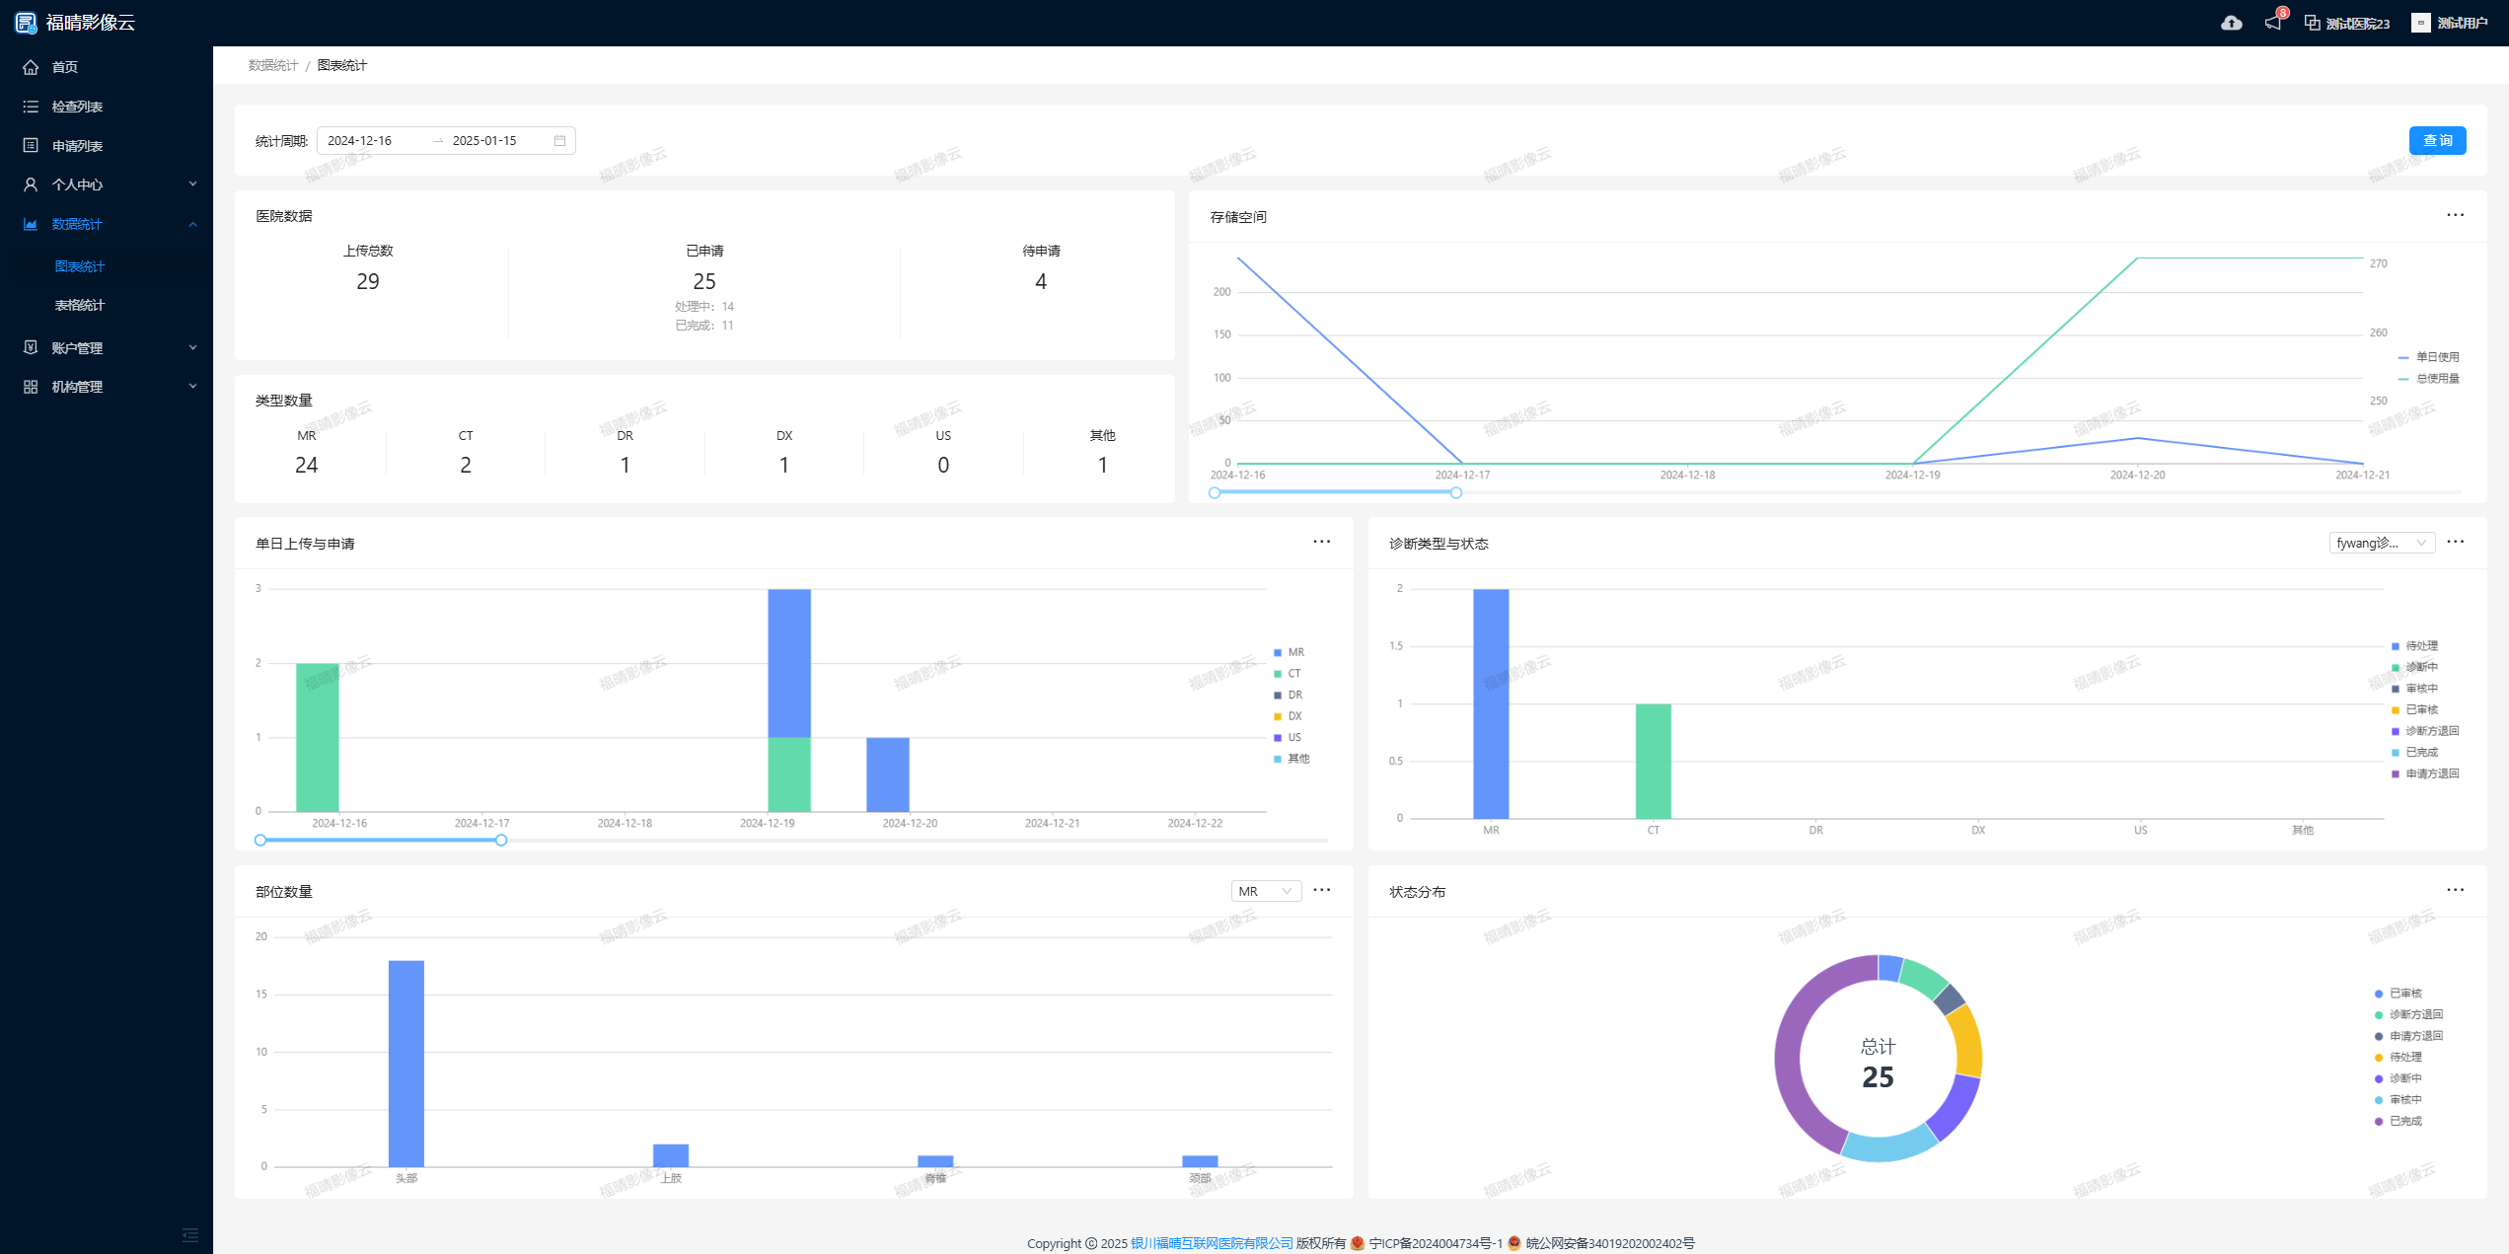Open more options on 存储空间 panel
The height and width of the screenshot is (1254, 2509).
pos(2455,215)
